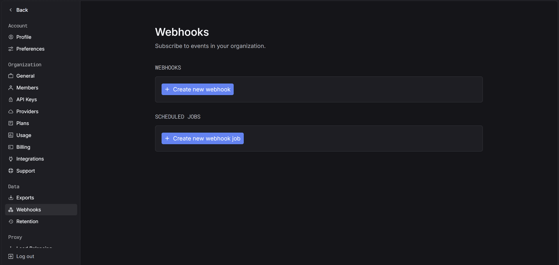
Task: Click the Webhooks sidebar entry
Action: click(x=28, y=210)
